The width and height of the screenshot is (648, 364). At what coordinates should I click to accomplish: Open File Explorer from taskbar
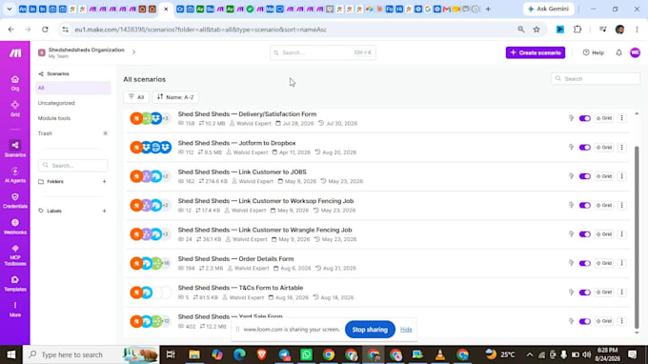(194, 354)
